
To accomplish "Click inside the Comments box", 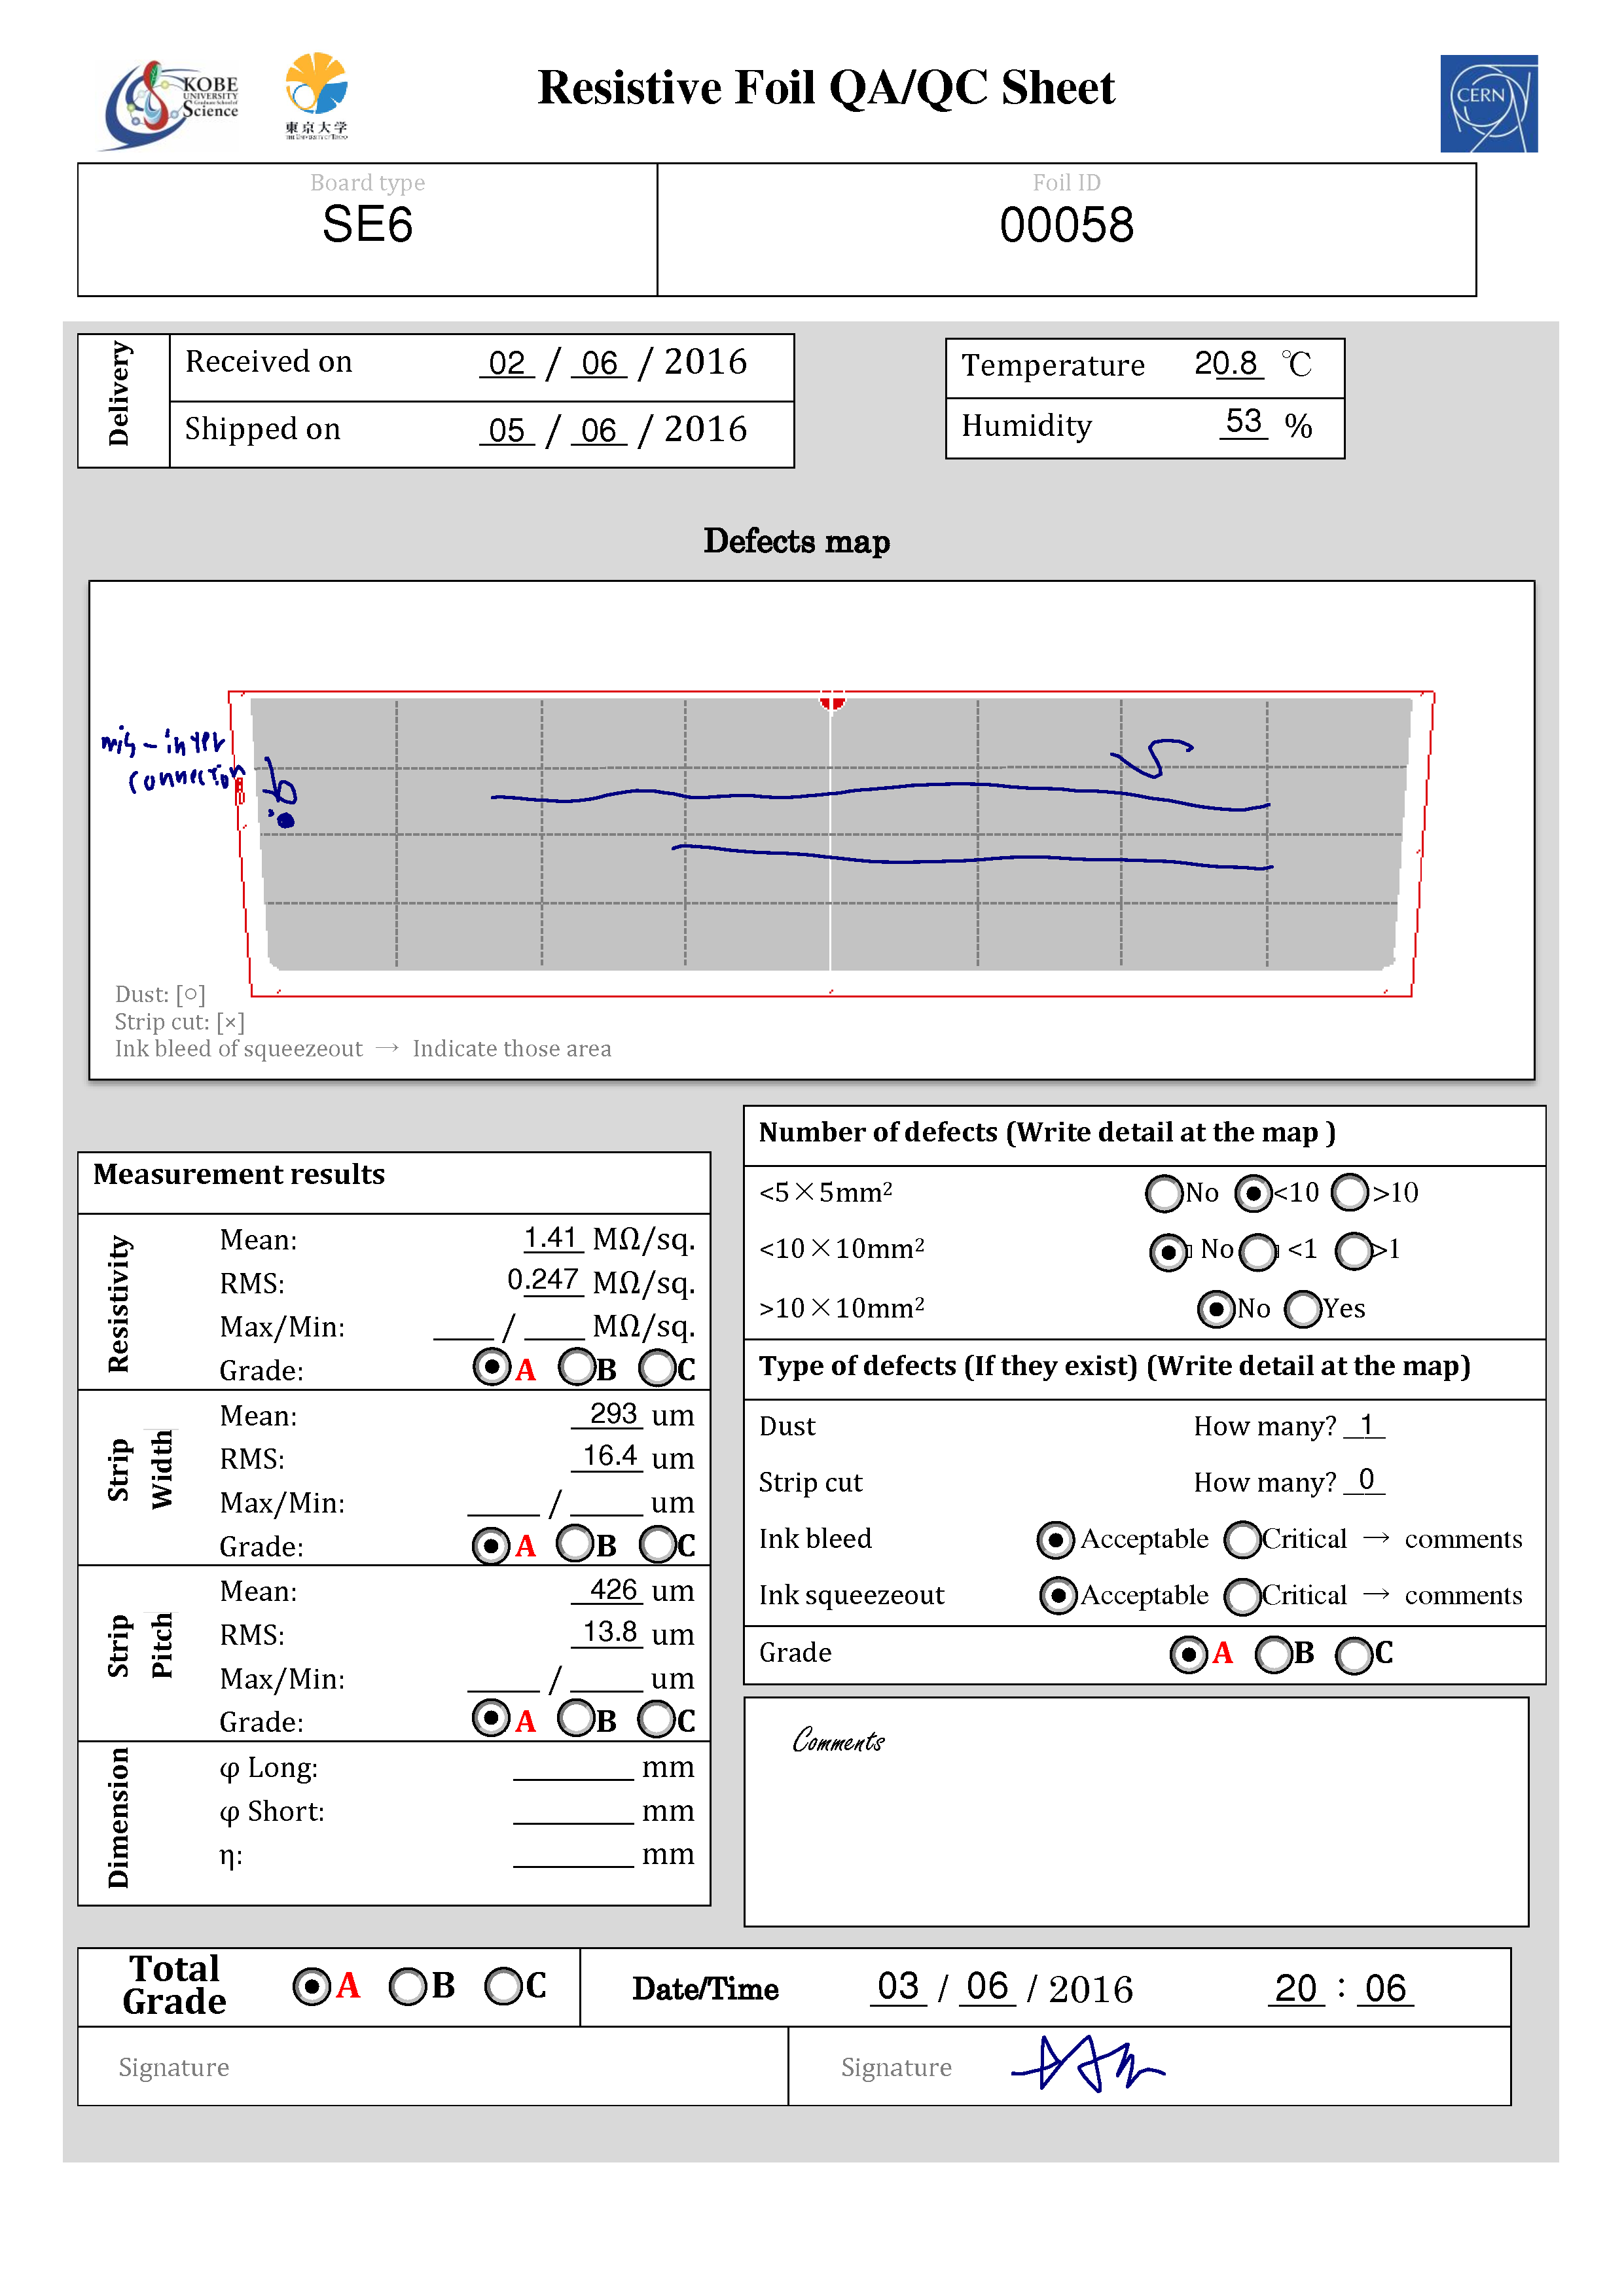I will click(x=1136, y=1812).
